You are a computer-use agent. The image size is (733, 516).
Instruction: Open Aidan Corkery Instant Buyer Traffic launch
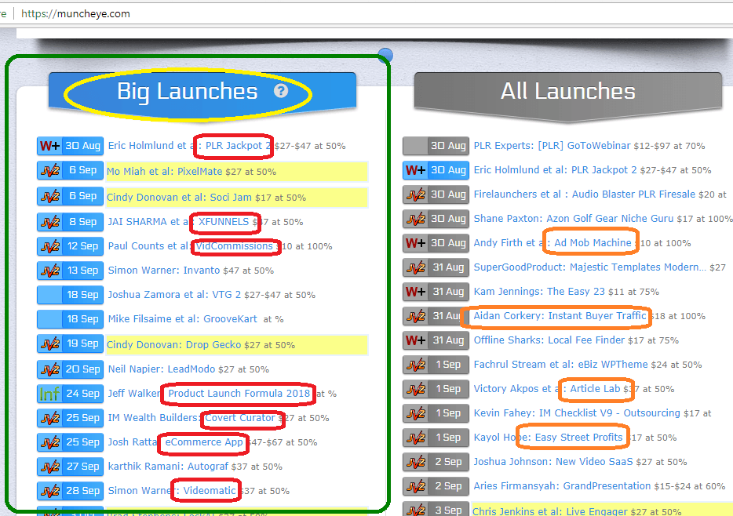pos(560,316)
